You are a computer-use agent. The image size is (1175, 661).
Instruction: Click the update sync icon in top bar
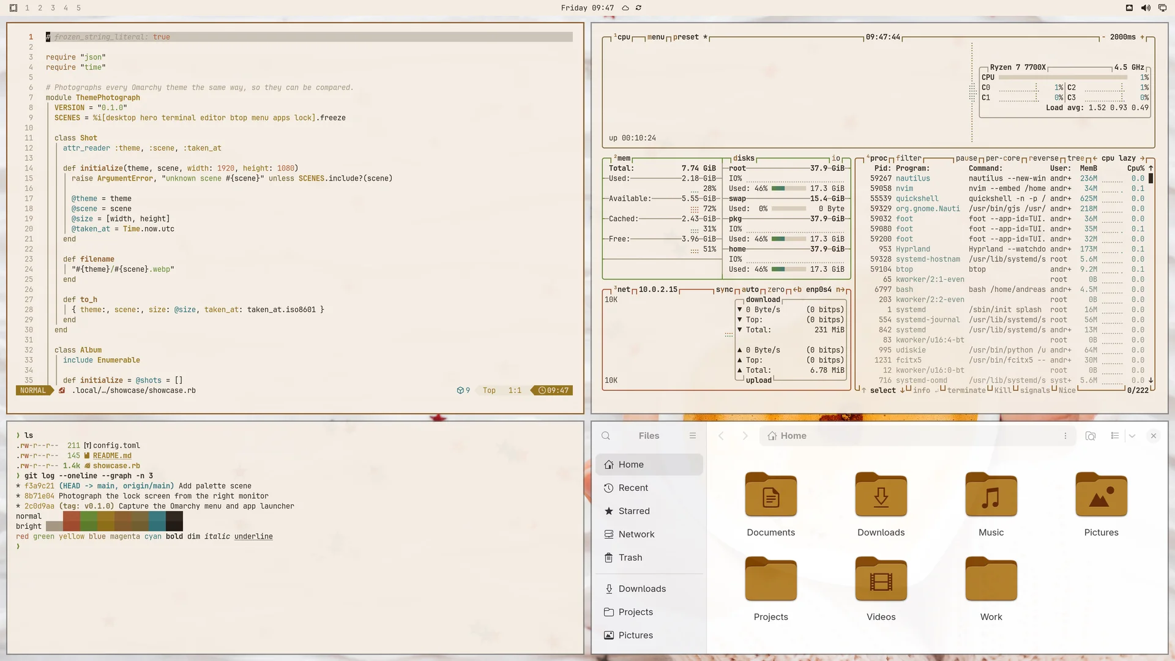click(638, 8)
